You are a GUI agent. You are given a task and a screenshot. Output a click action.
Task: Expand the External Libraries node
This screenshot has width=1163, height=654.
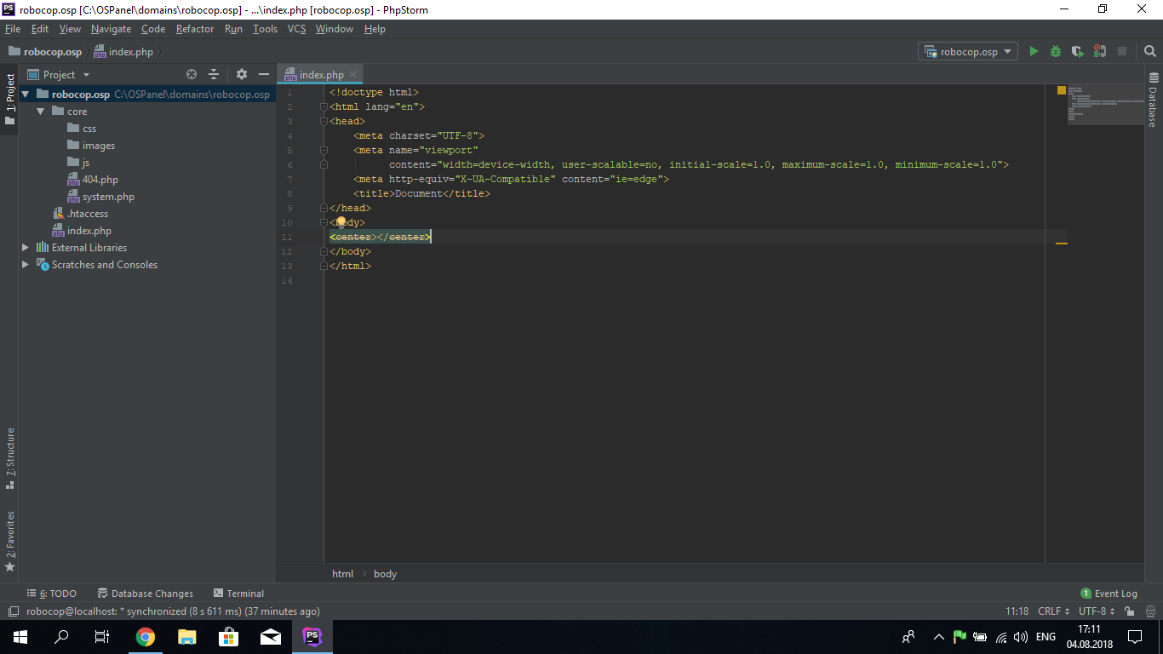pyautogui.click(x=26, y=248)
